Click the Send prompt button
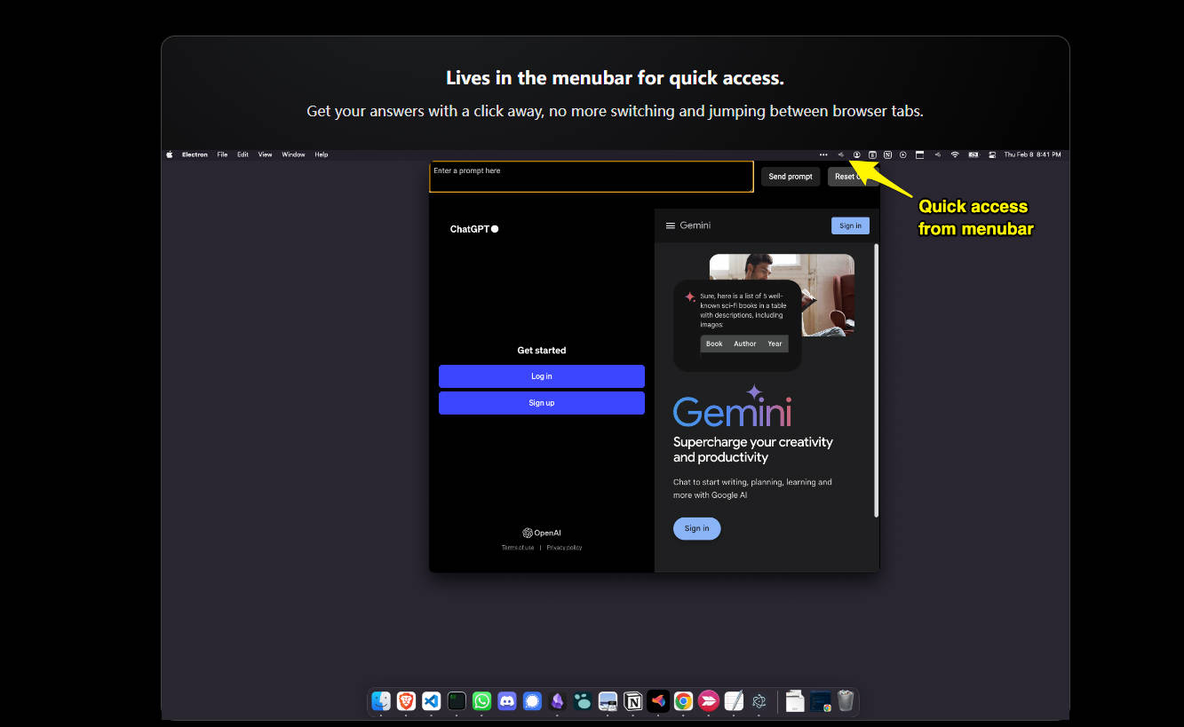 click(791, 177)
